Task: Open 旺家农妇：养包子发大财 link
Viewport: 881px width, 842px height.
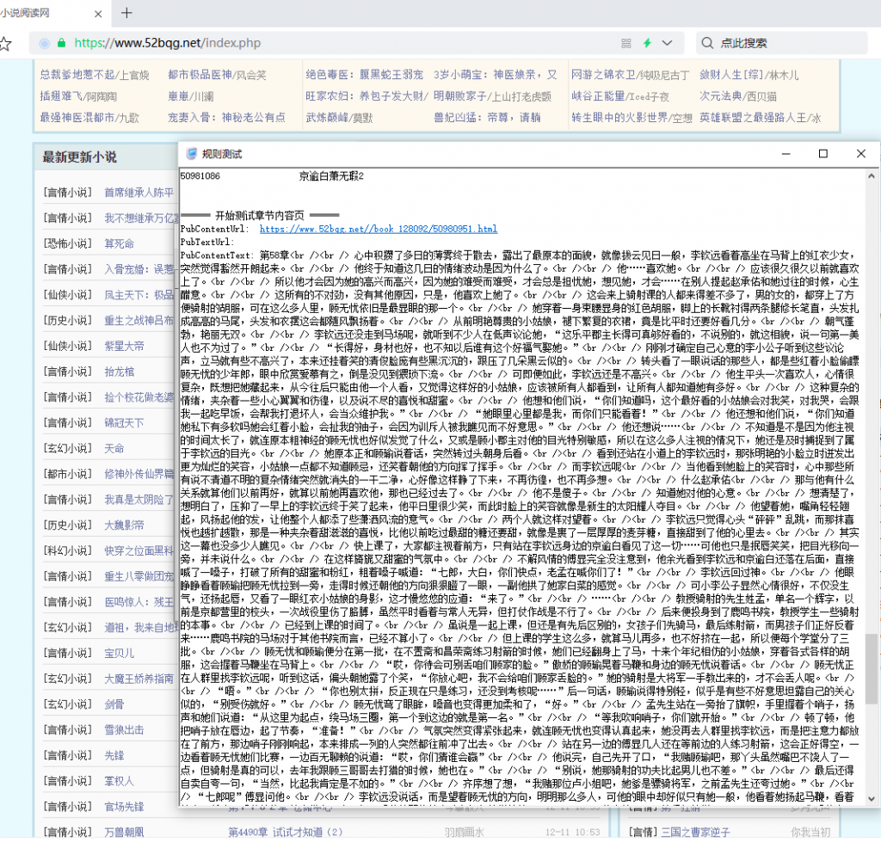Action: click(x=367, y=96)
